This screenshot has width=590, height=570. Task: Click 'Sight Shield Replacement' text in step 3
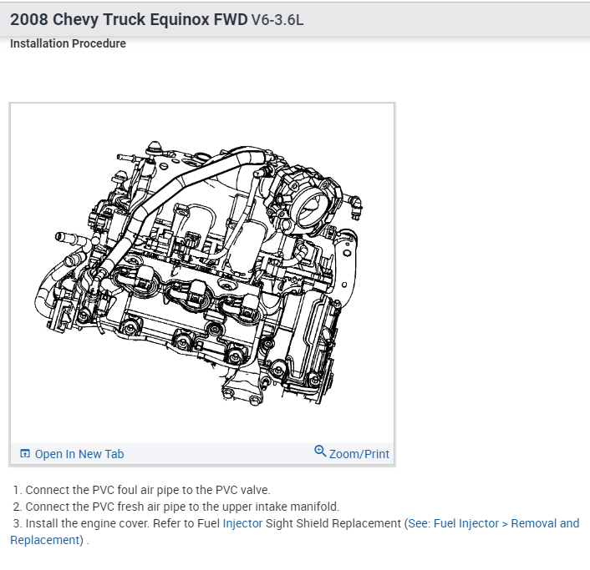[333, 523]
